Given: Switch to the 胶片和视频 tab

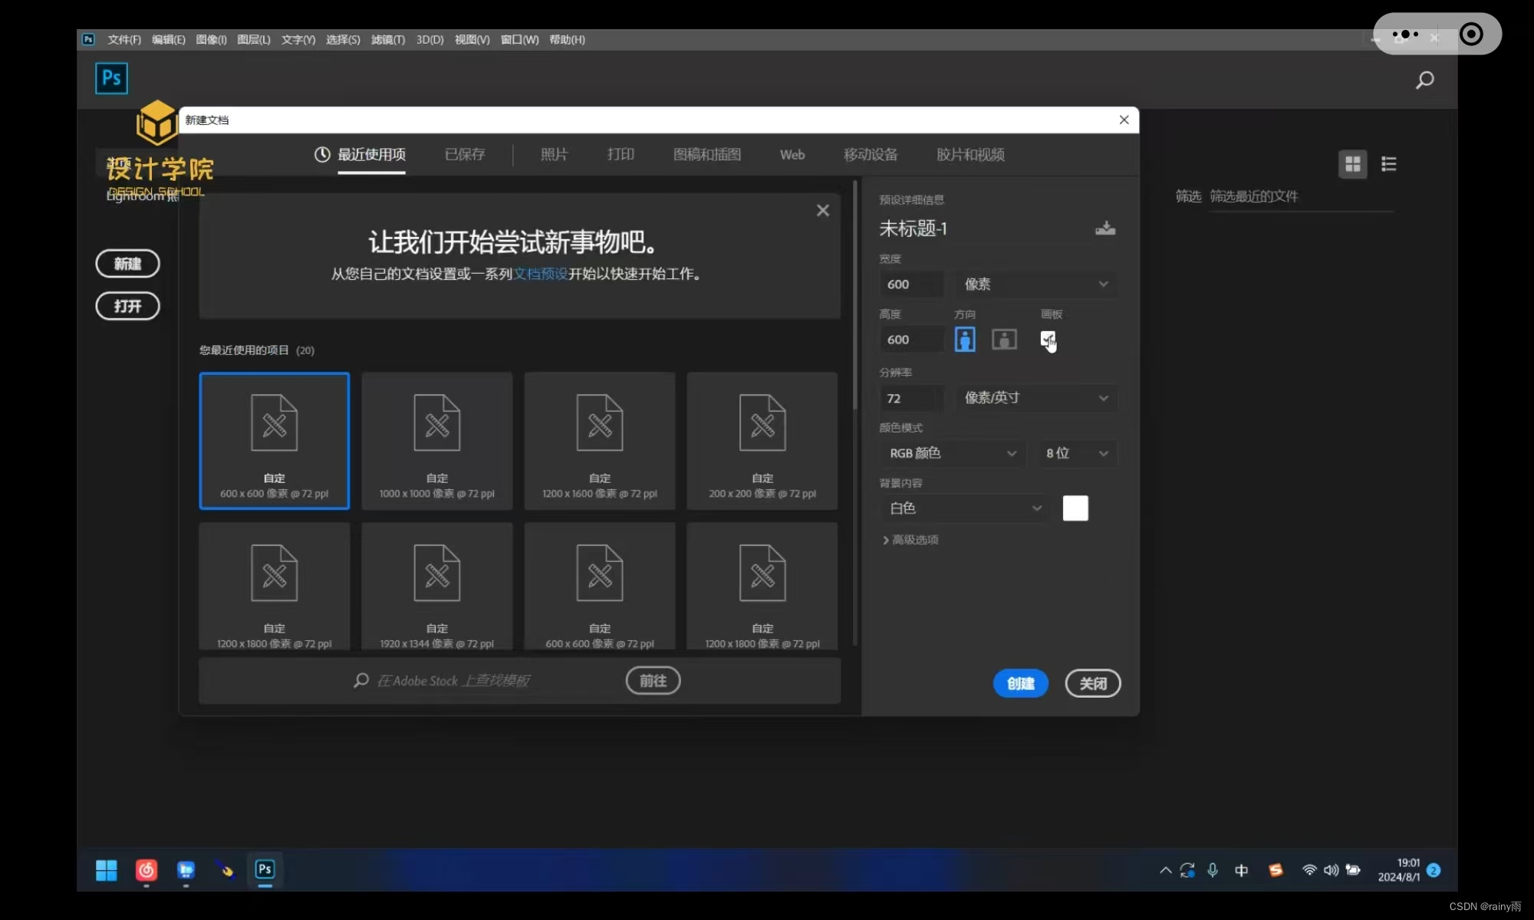Looking at the screenshot, I should coord(970,155).
